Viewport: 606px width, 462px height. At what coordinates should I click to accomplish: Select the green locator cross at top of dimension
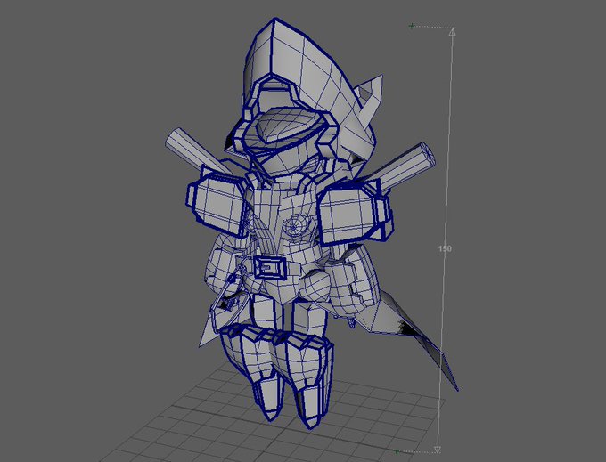coord(412,26)
